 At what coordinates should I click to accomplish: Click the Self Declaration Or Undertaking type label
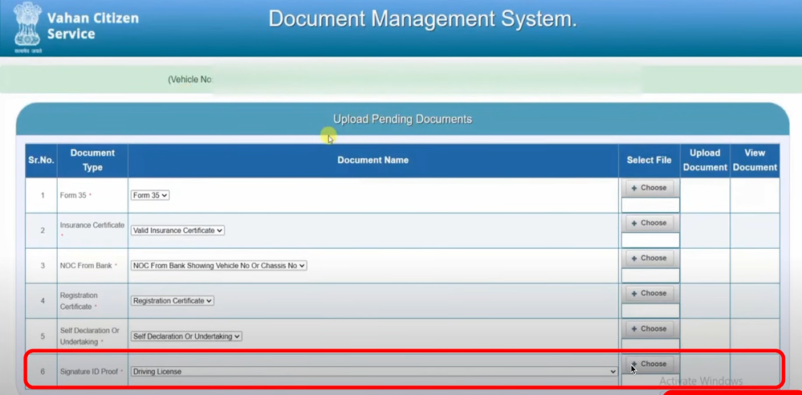pos(89,336)
